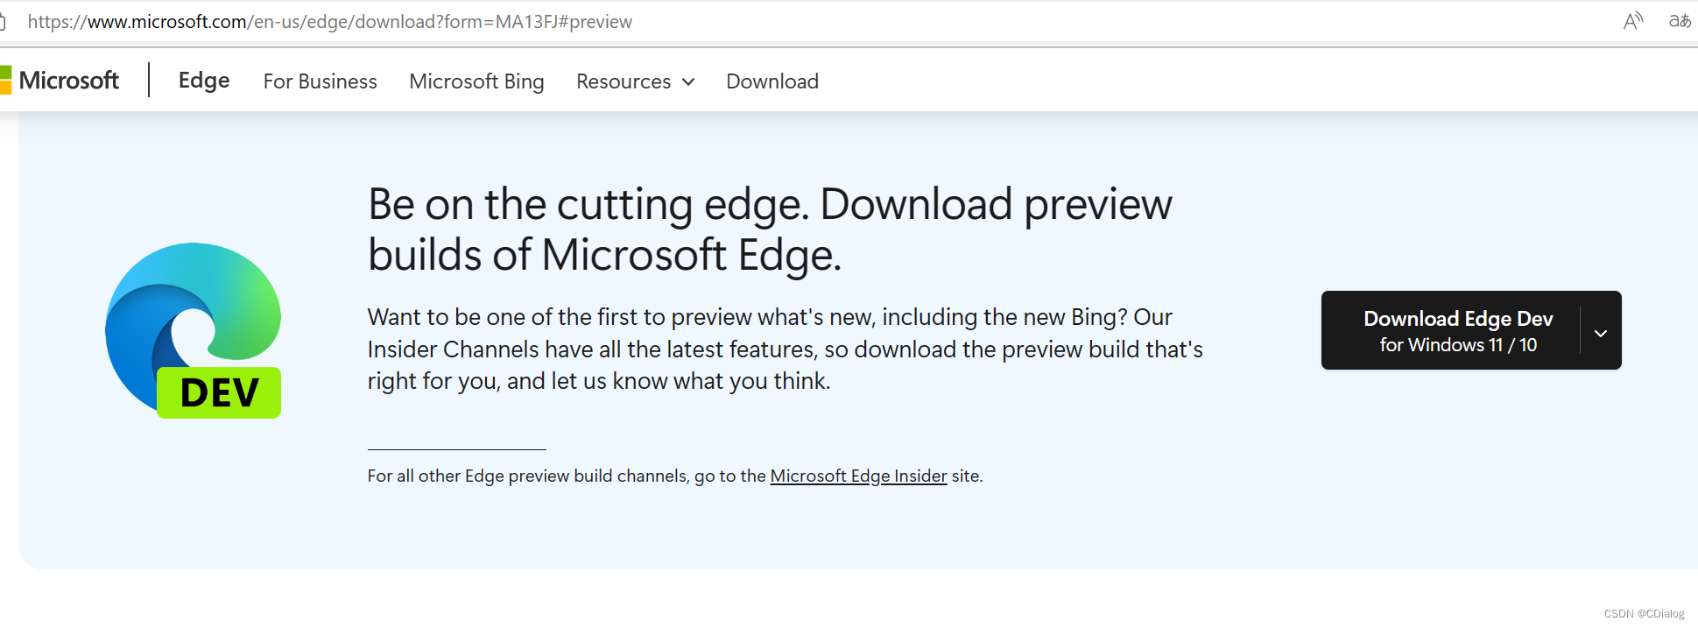The image size is (1698, 628).
Task: Click the Download navigation item
Action: [x=771, y=81]
